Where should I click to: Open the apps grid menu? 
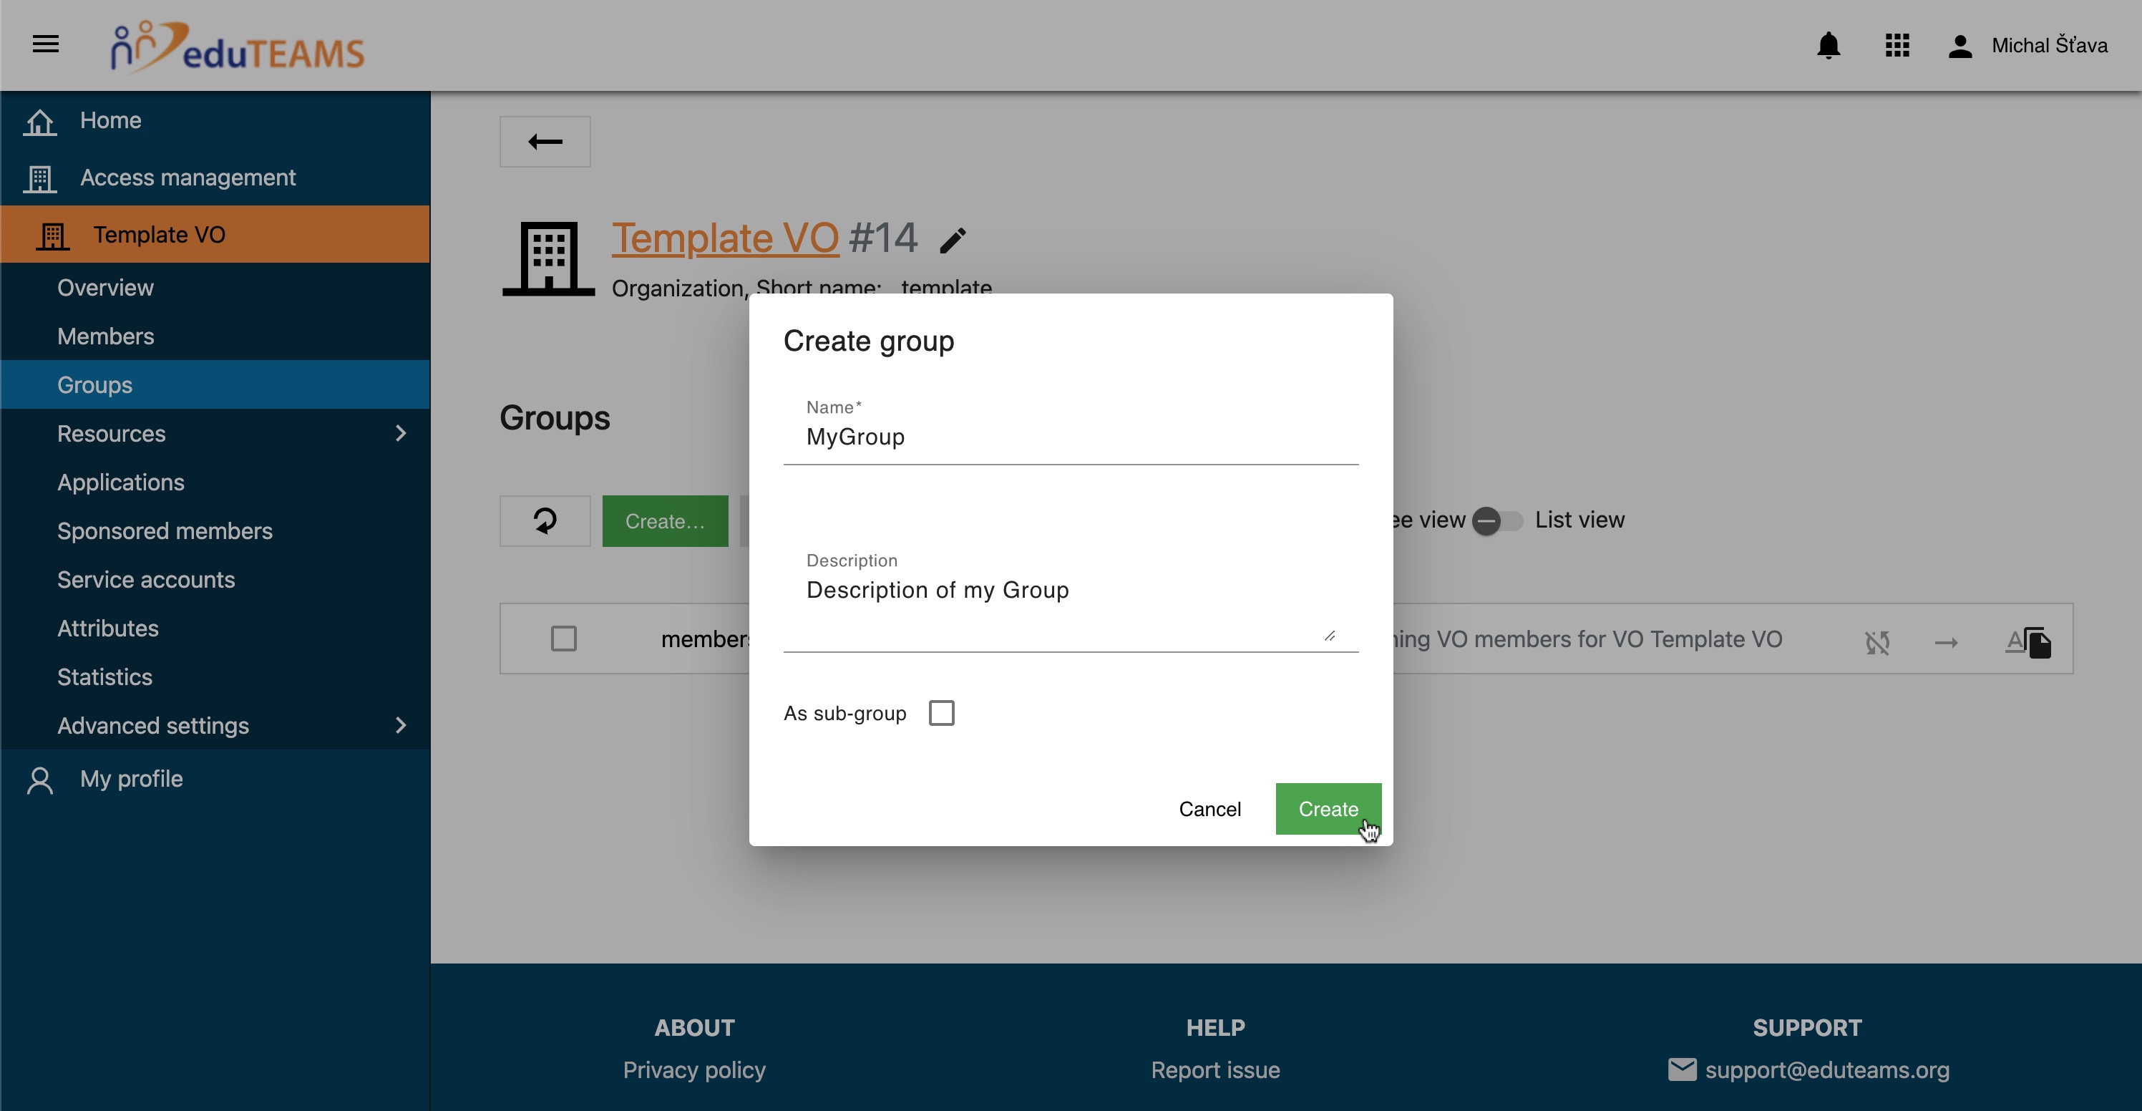(x=1897, y=45)
